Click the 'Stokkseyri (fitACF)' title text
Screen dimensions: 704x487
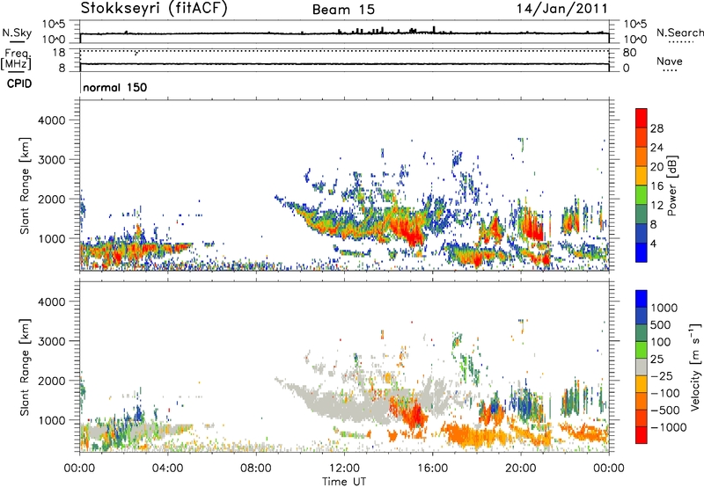click(x=153, y=8)
